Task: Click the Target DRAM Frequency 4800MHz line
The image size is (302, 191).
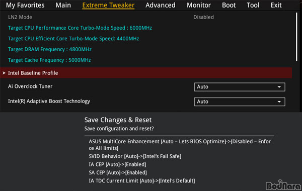Action: (x=50, y=49)
